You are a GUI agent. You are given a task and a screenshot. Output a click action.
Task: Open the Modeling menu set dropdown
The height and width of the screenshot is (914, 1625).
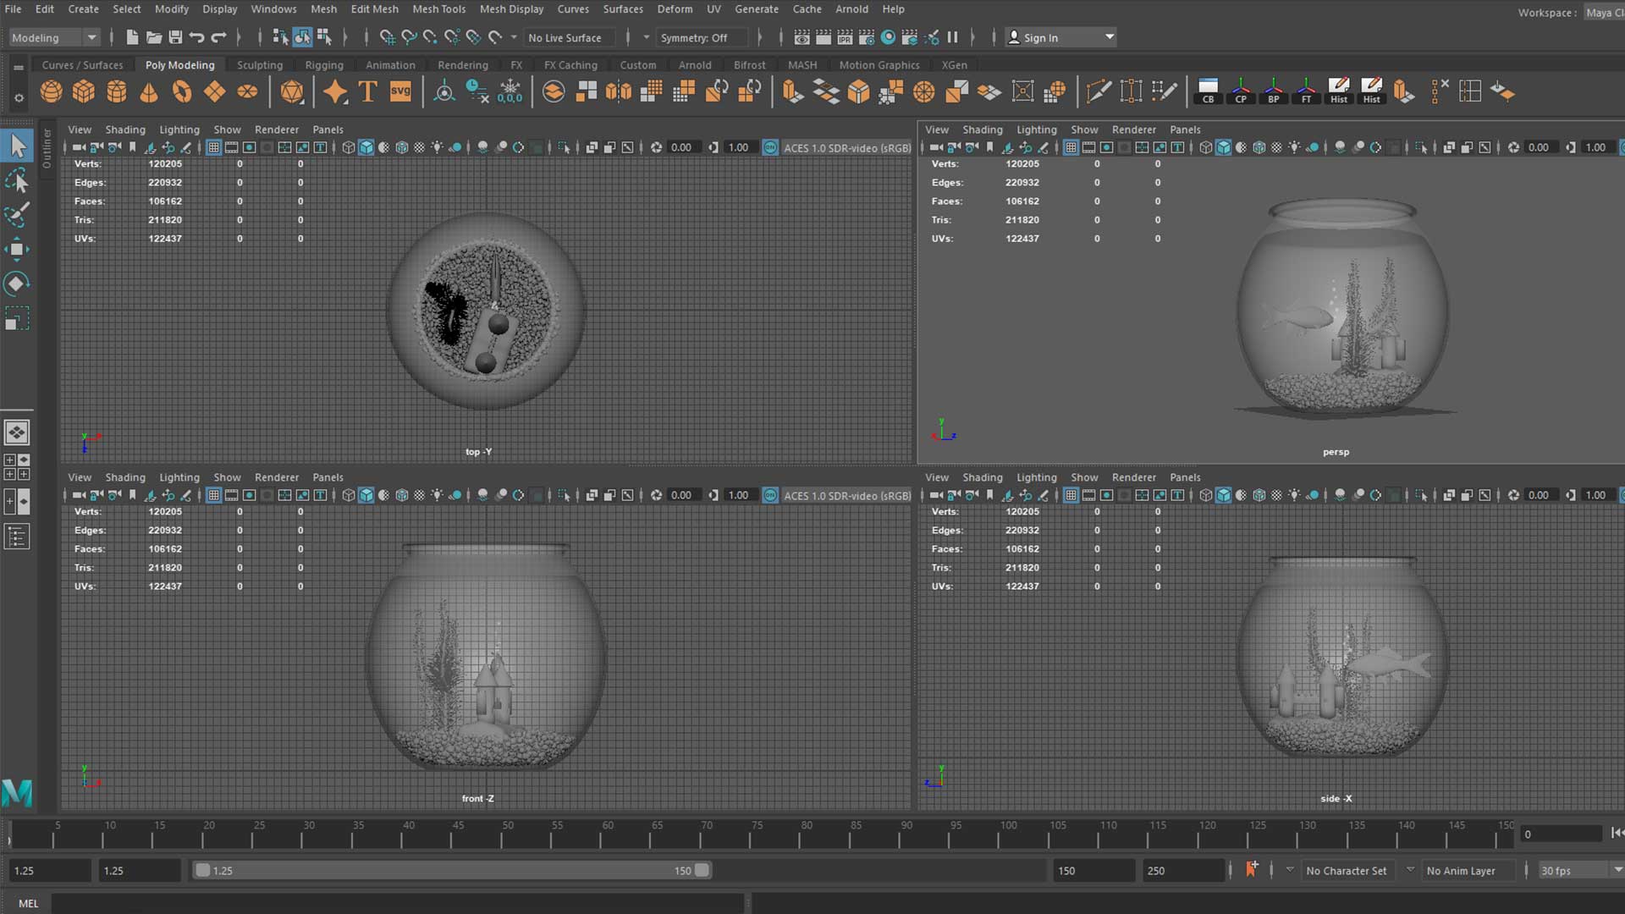[x=91, y=37]
